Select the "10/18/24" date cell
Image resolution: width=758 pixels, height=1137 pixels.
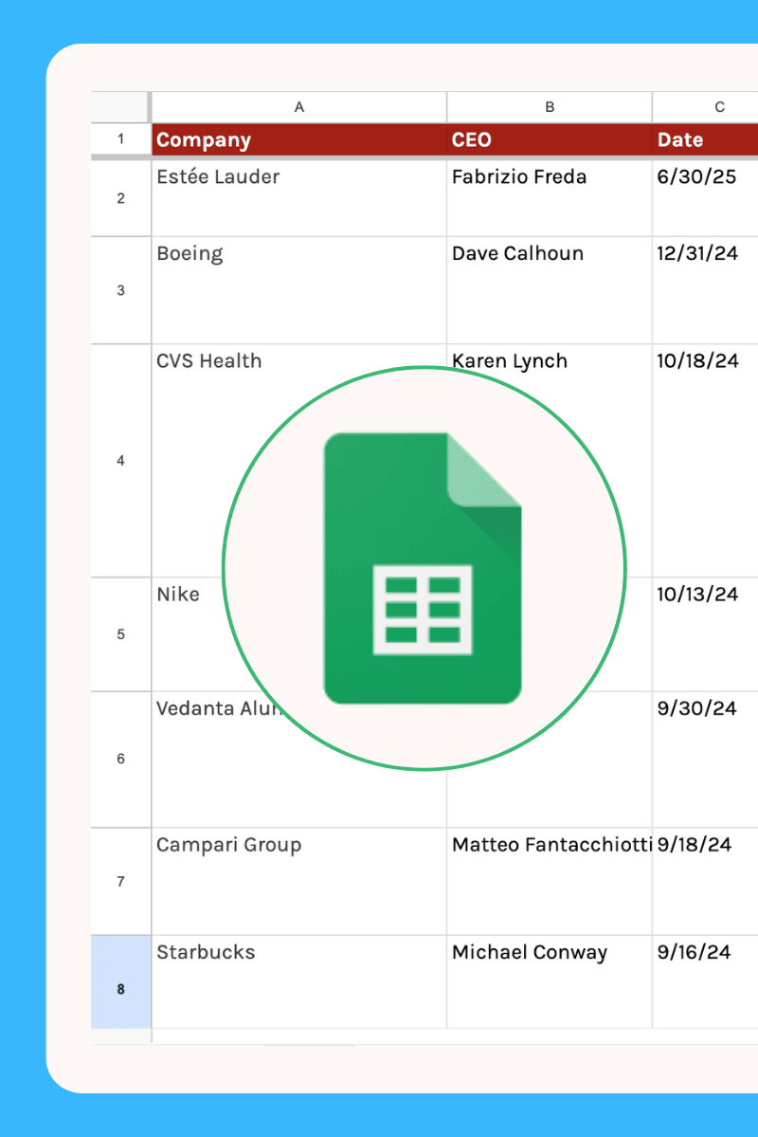(x=705, y=461)
